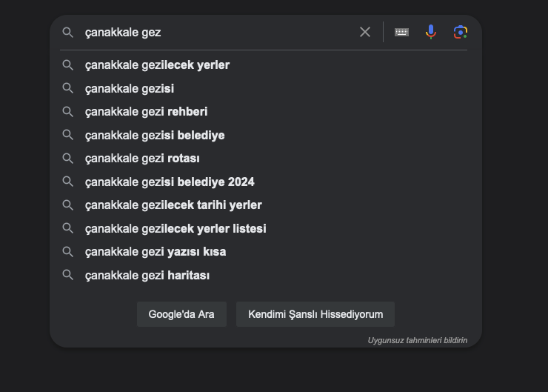548x392 pixels.
Task: Pick suggestion 'çanakkale gezisi belediye'
Action: [x=266, y=136]
